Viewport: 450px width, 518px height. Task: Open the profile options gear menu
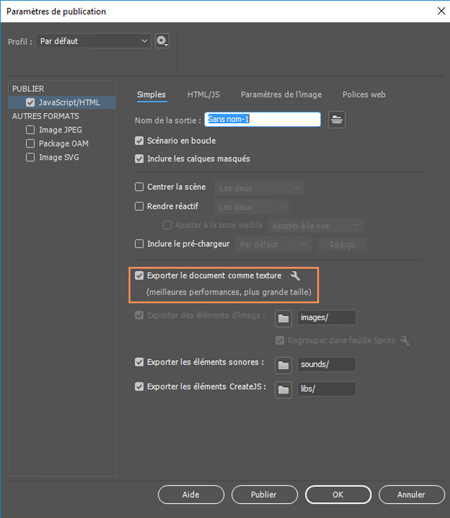pyautogui.click(x=162, y=41)
